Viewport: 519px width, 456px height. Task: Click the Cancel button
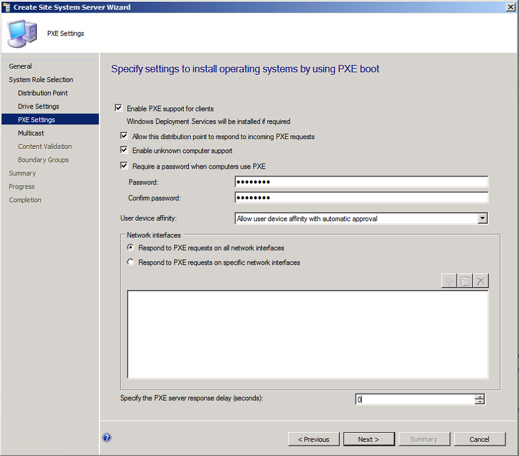click(480, 439)
